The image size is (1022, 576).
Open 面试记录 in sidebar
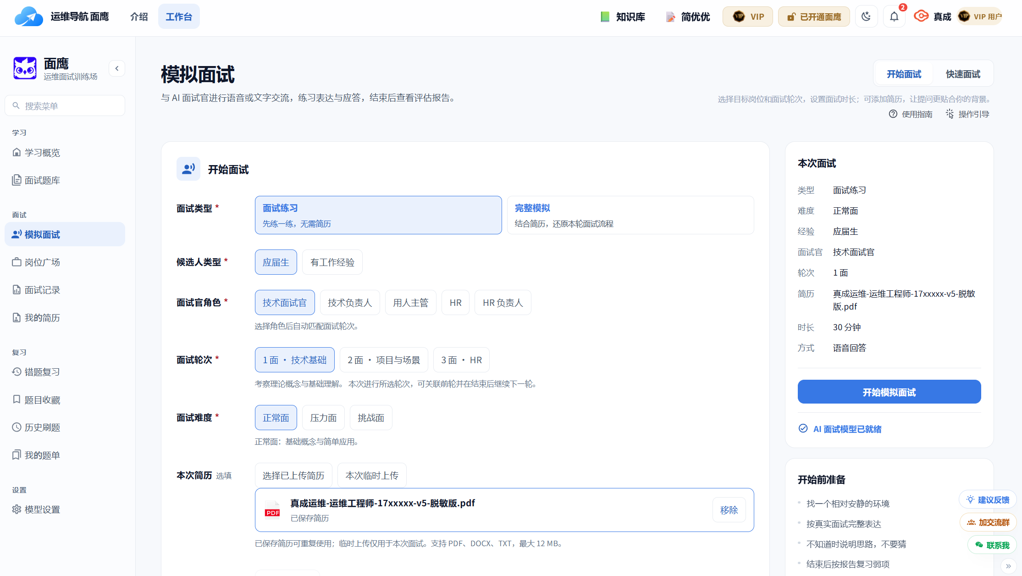65,290
